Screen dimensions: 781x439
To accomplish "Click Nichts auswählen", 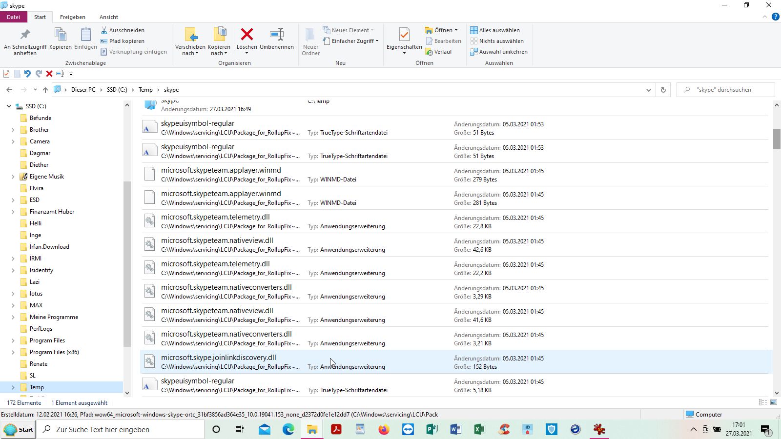I will [497, 41].
